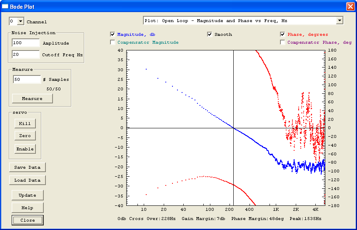Open Help for the Bode Plot

[x=27, y=207]
